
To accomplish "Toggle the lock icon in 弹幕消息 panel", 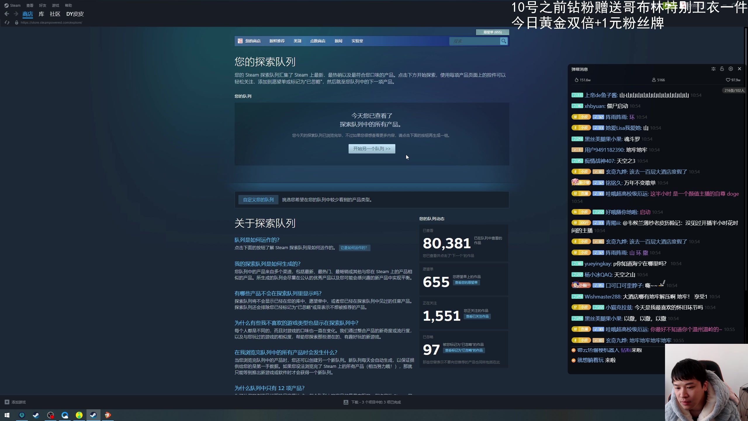I will click(722, 69).
